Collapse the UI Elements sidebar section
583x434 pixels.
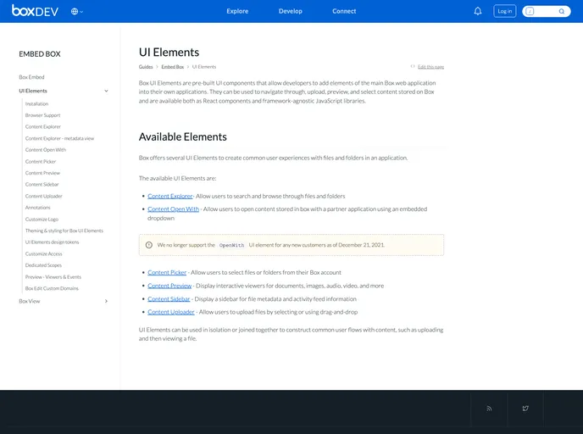106,91
